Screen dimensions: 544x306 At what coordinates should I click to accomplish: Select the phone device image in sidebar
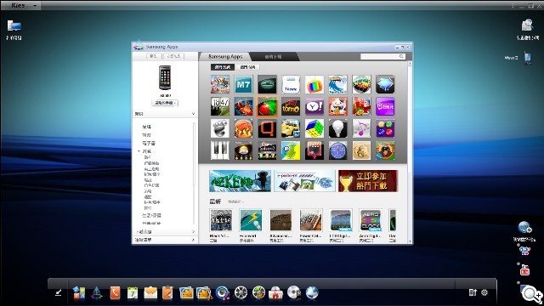coord(165,77)
